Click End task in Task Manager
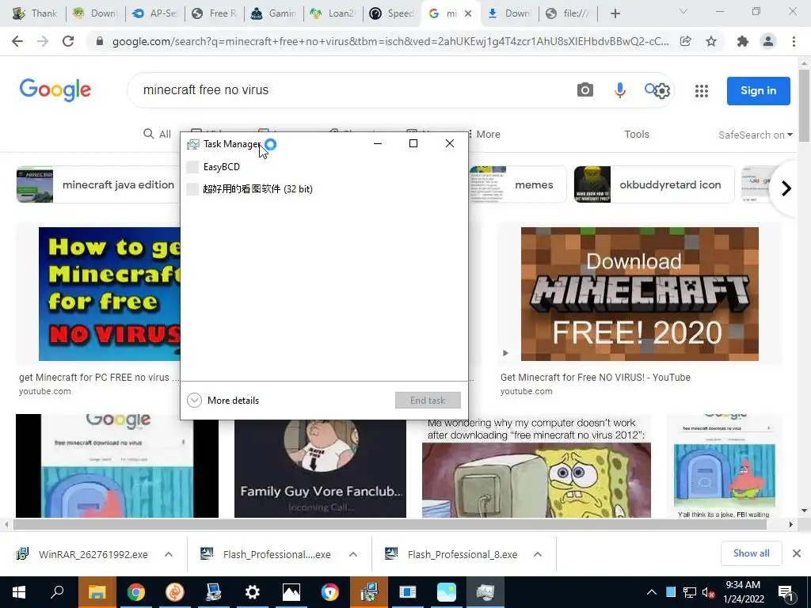The image size is (811, 608). (x=428, y=400)
